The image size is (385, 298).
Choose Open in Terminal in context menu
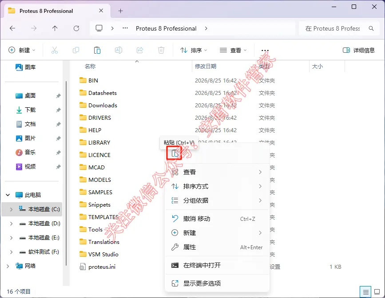[x=217, y=265]
